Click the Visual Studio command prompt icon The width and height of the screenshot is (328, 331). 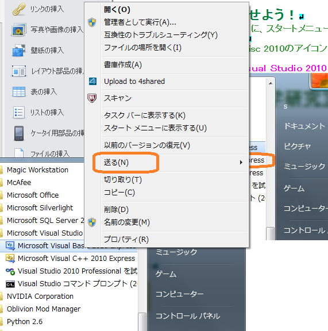(x=10, y=284)
